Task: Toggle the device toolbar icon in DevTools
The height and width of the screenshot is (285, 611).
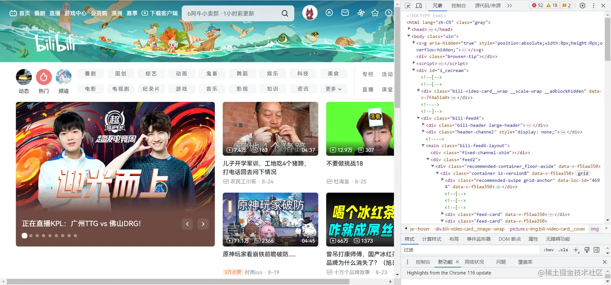Action: coord(419,6)
